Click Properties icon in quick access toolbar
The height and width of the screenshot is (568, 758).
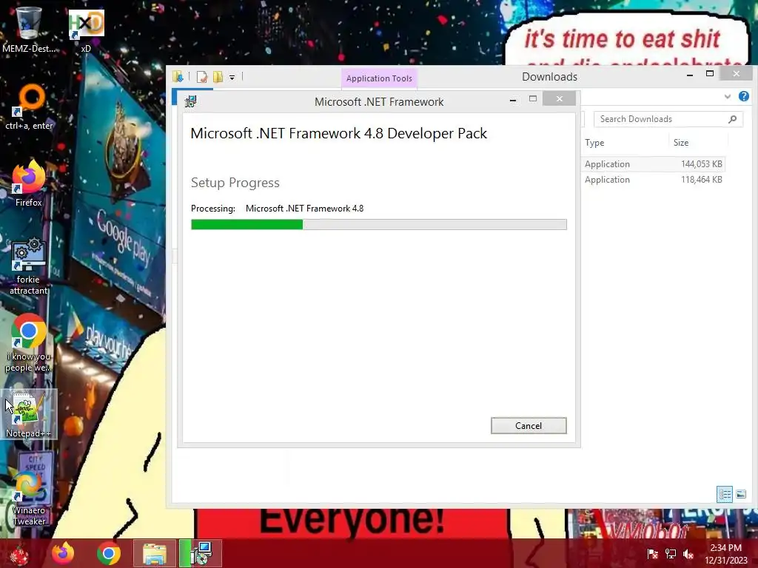click(201, 77)
